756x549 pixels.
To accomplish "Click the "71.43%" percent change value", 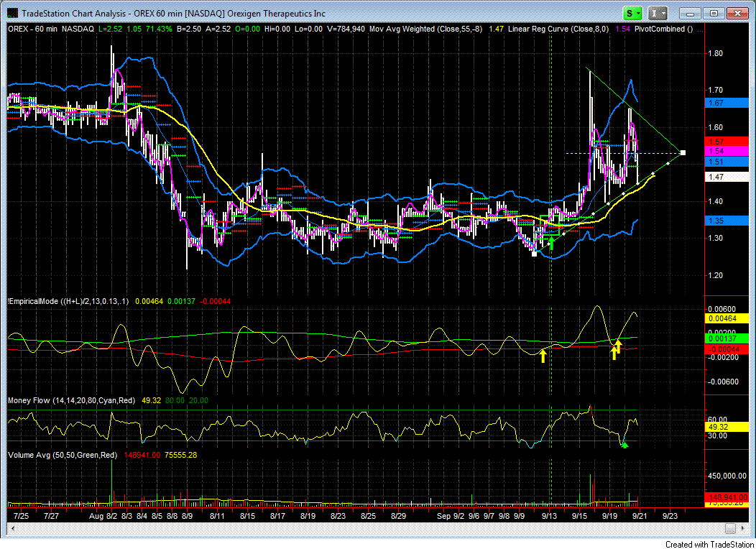I will pos(159,29).
